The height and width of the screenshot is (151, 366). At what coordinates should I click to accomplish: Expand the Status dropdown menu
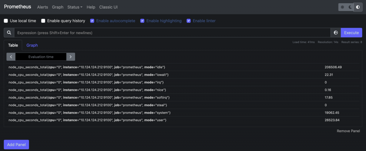(75, 7)
